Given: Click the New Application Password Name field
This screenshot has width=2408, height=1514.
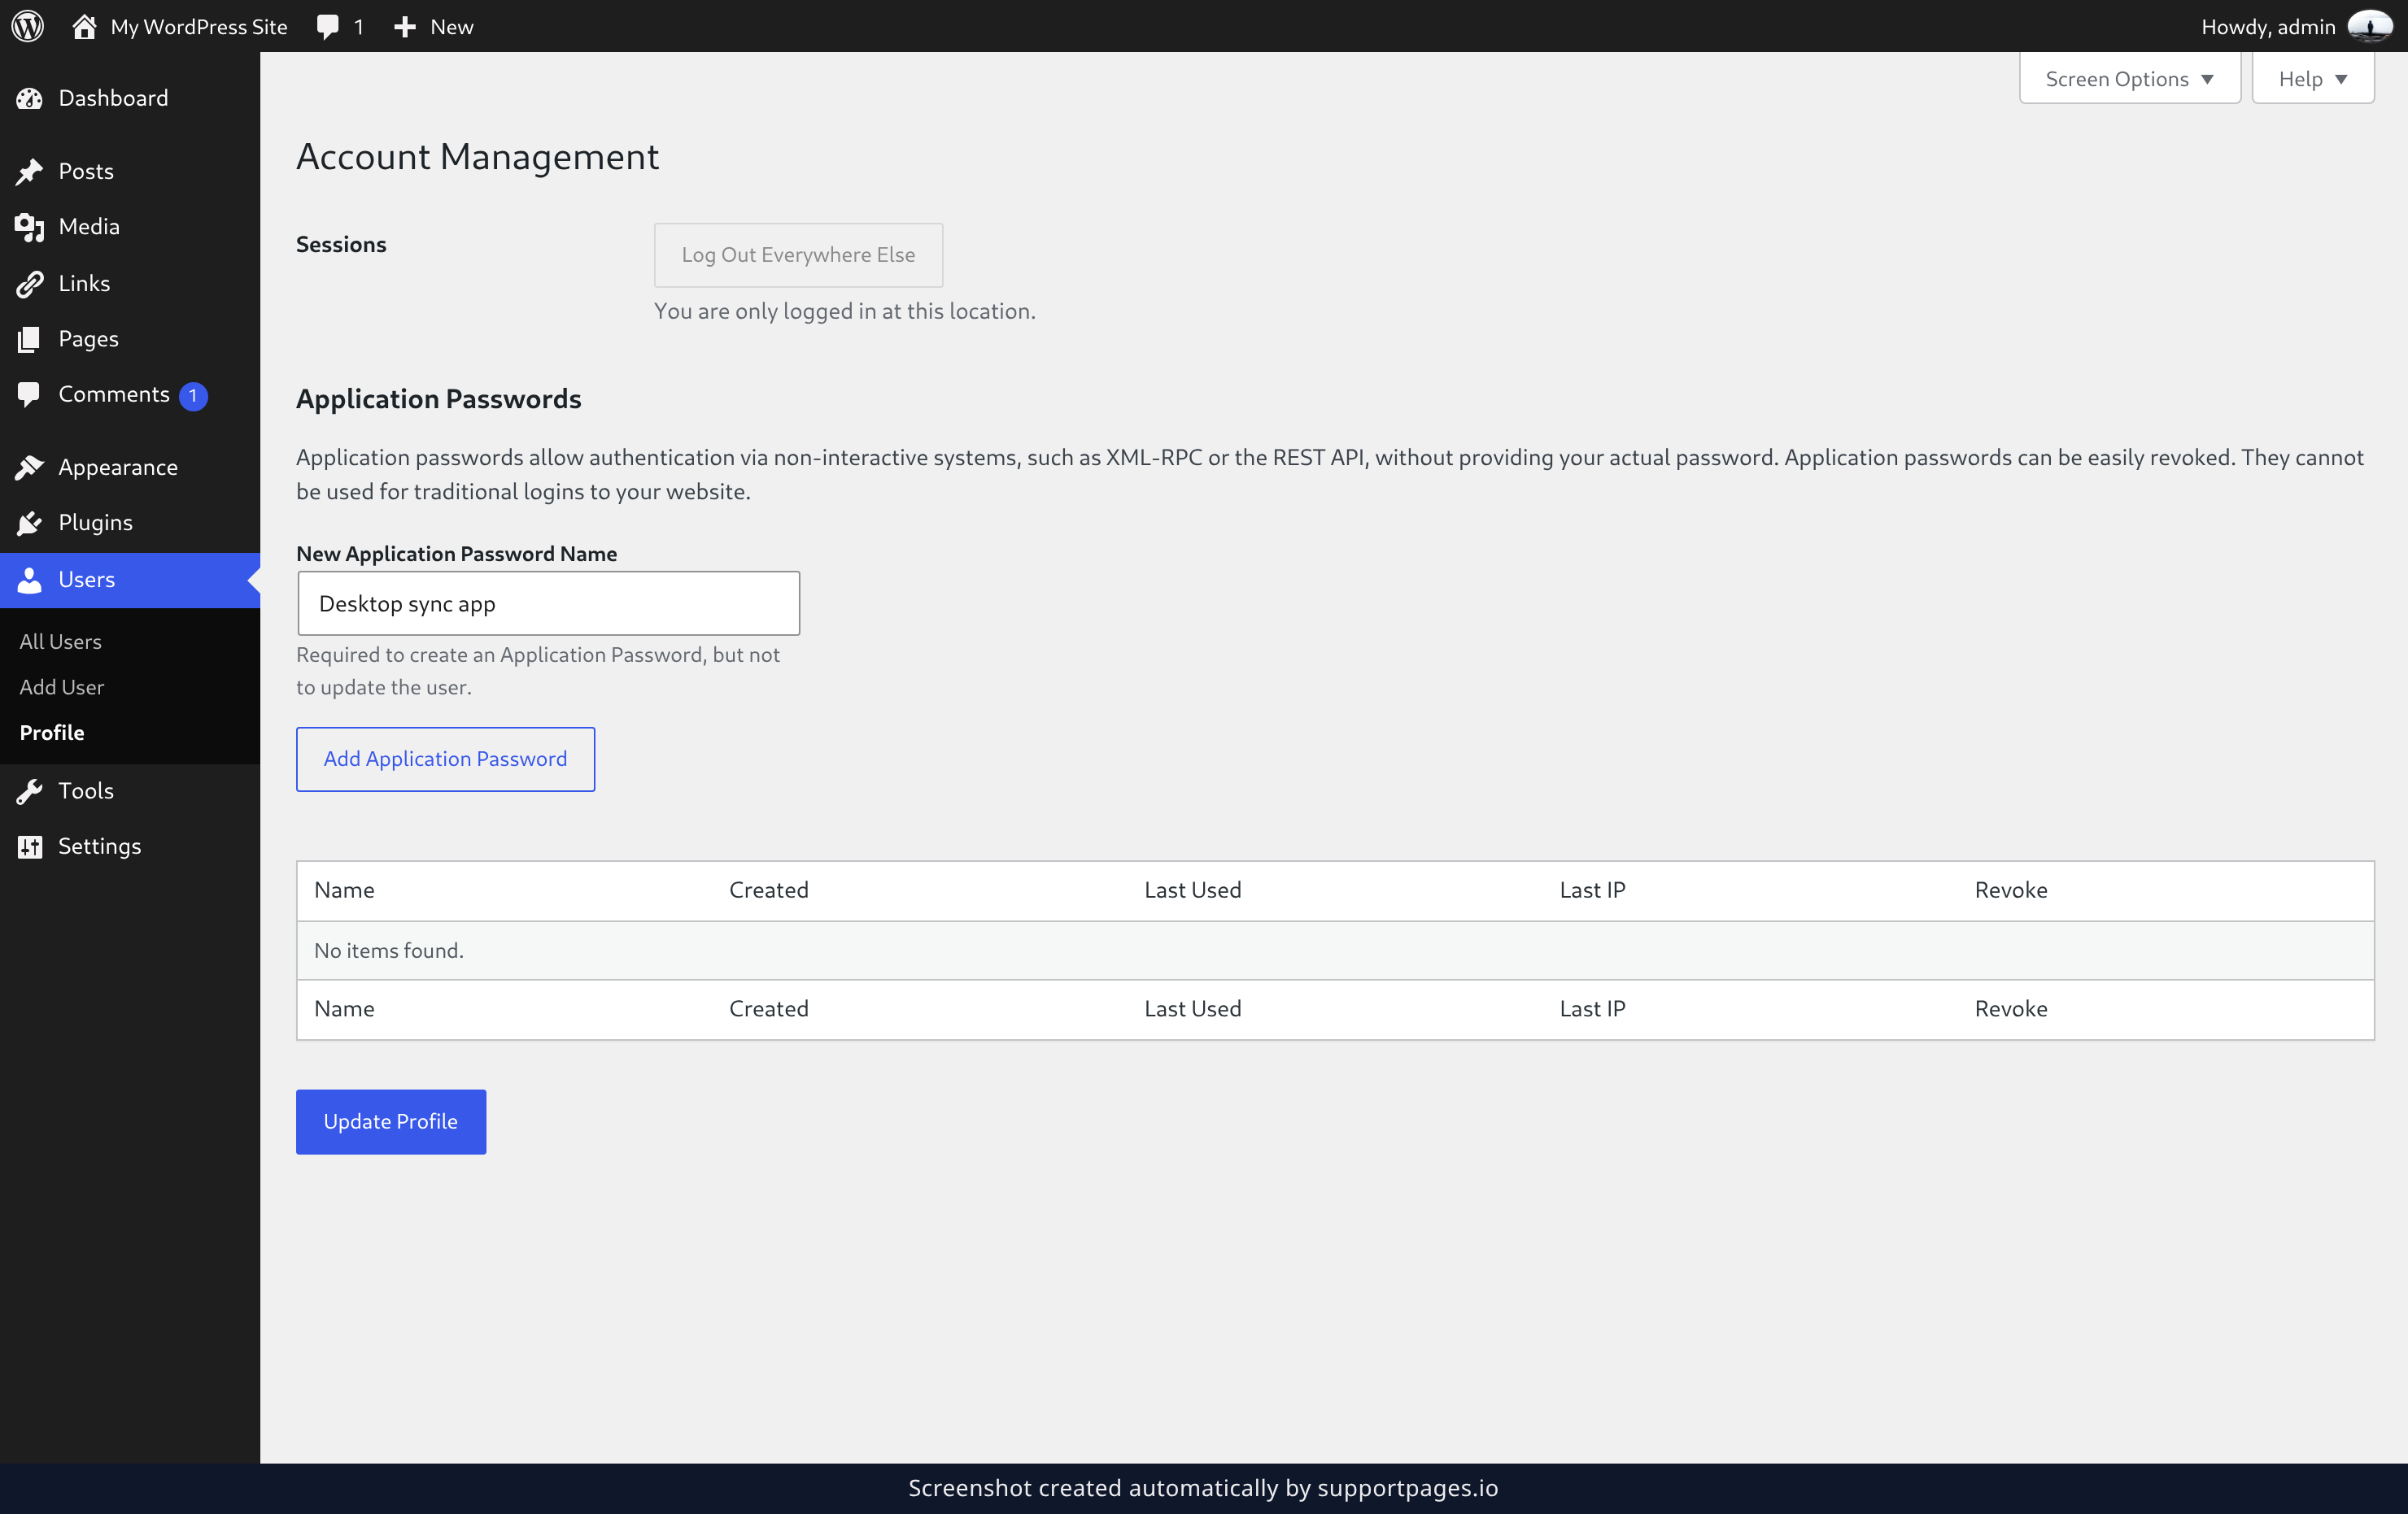Looking at the screenshot, I should (x=549, y=603).
